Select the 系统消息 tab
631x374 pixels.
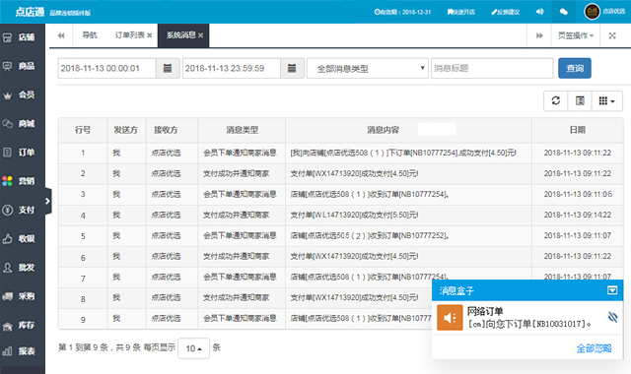tap(181, 35)
